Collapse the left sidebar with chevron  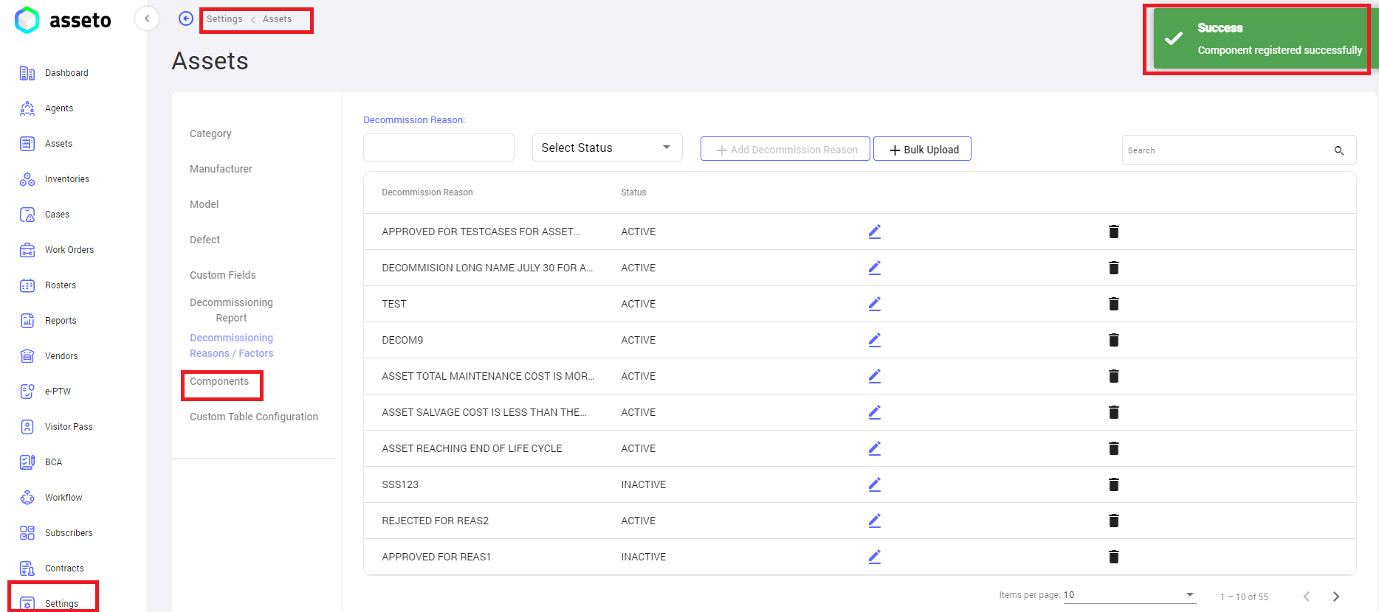[x=147, y=18]
